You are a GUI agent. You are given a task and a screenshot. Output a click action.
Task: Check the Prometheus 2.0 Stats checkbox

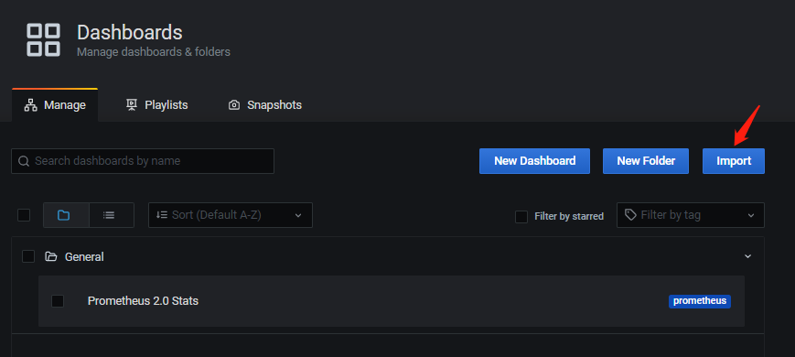click(58, 301)
